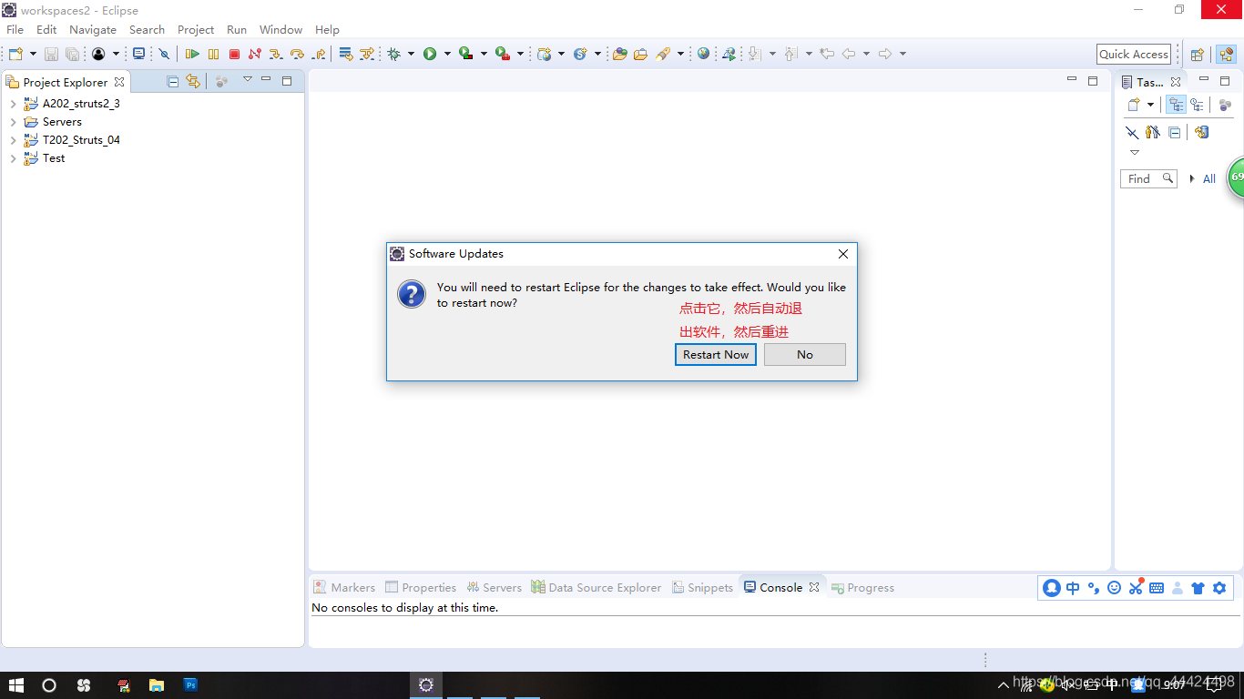Viewport: 1244px width, 699px height.
Task: Open the Windows Start button
Action: click(15, 685)
